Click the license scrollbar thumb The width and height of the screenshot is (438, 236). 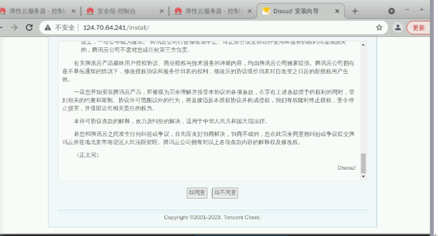coord(363,162)
